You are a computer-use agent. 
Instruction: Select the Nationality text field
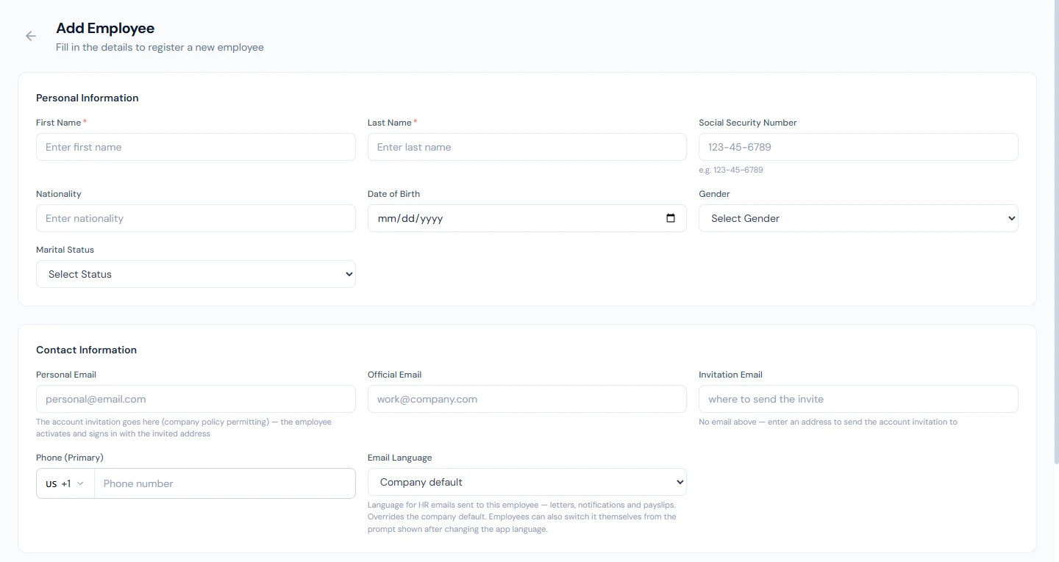coord(196,218)
